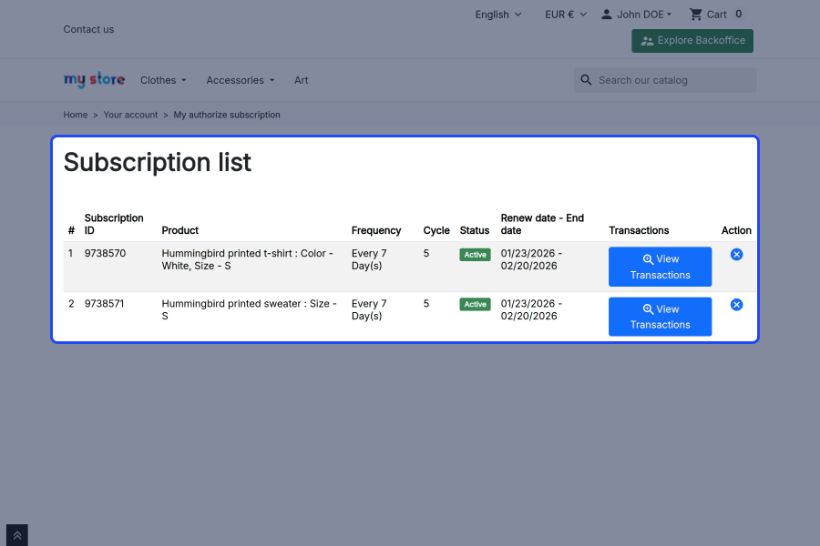This screenshot has width=820, height=546.
Task: Click the renew dates in row 9738570
Action: (x=531, y=259)
